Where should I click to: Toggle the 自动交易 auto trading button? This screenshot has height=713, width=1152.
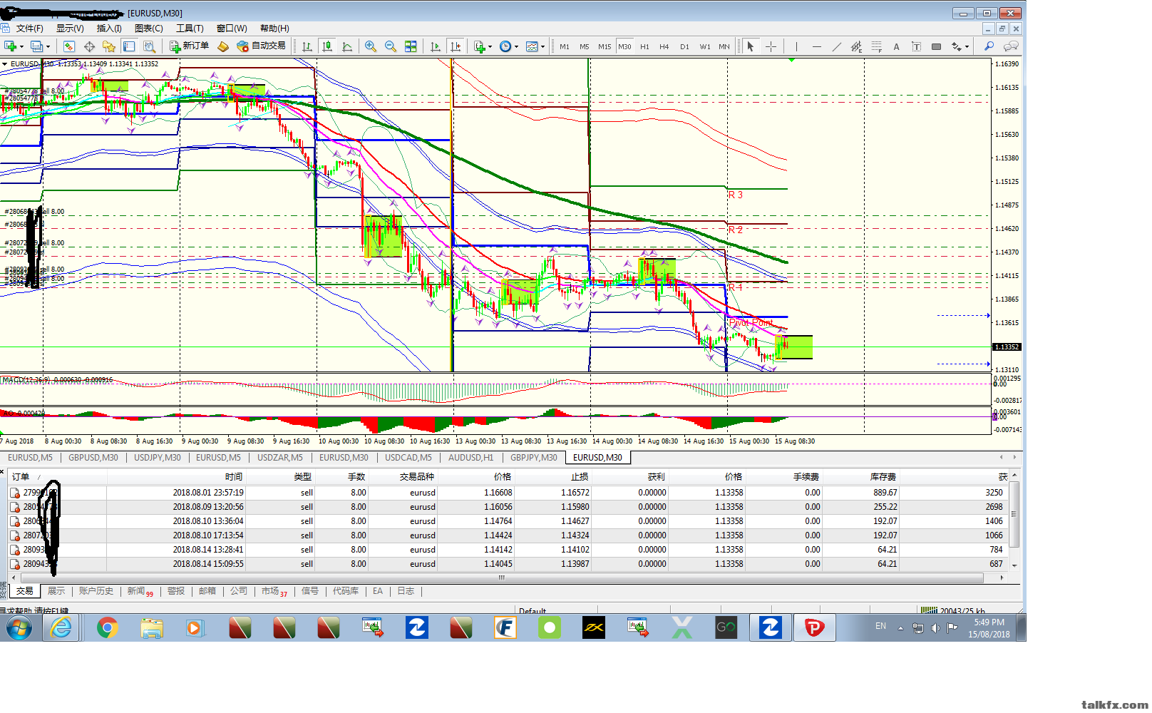click(262, 46)
